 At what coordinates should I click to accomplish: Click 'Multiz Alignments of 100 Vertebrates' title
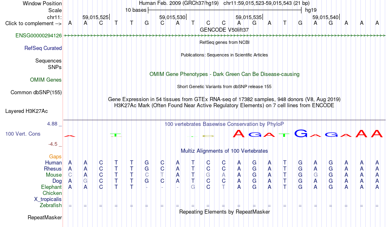[224, 151]
